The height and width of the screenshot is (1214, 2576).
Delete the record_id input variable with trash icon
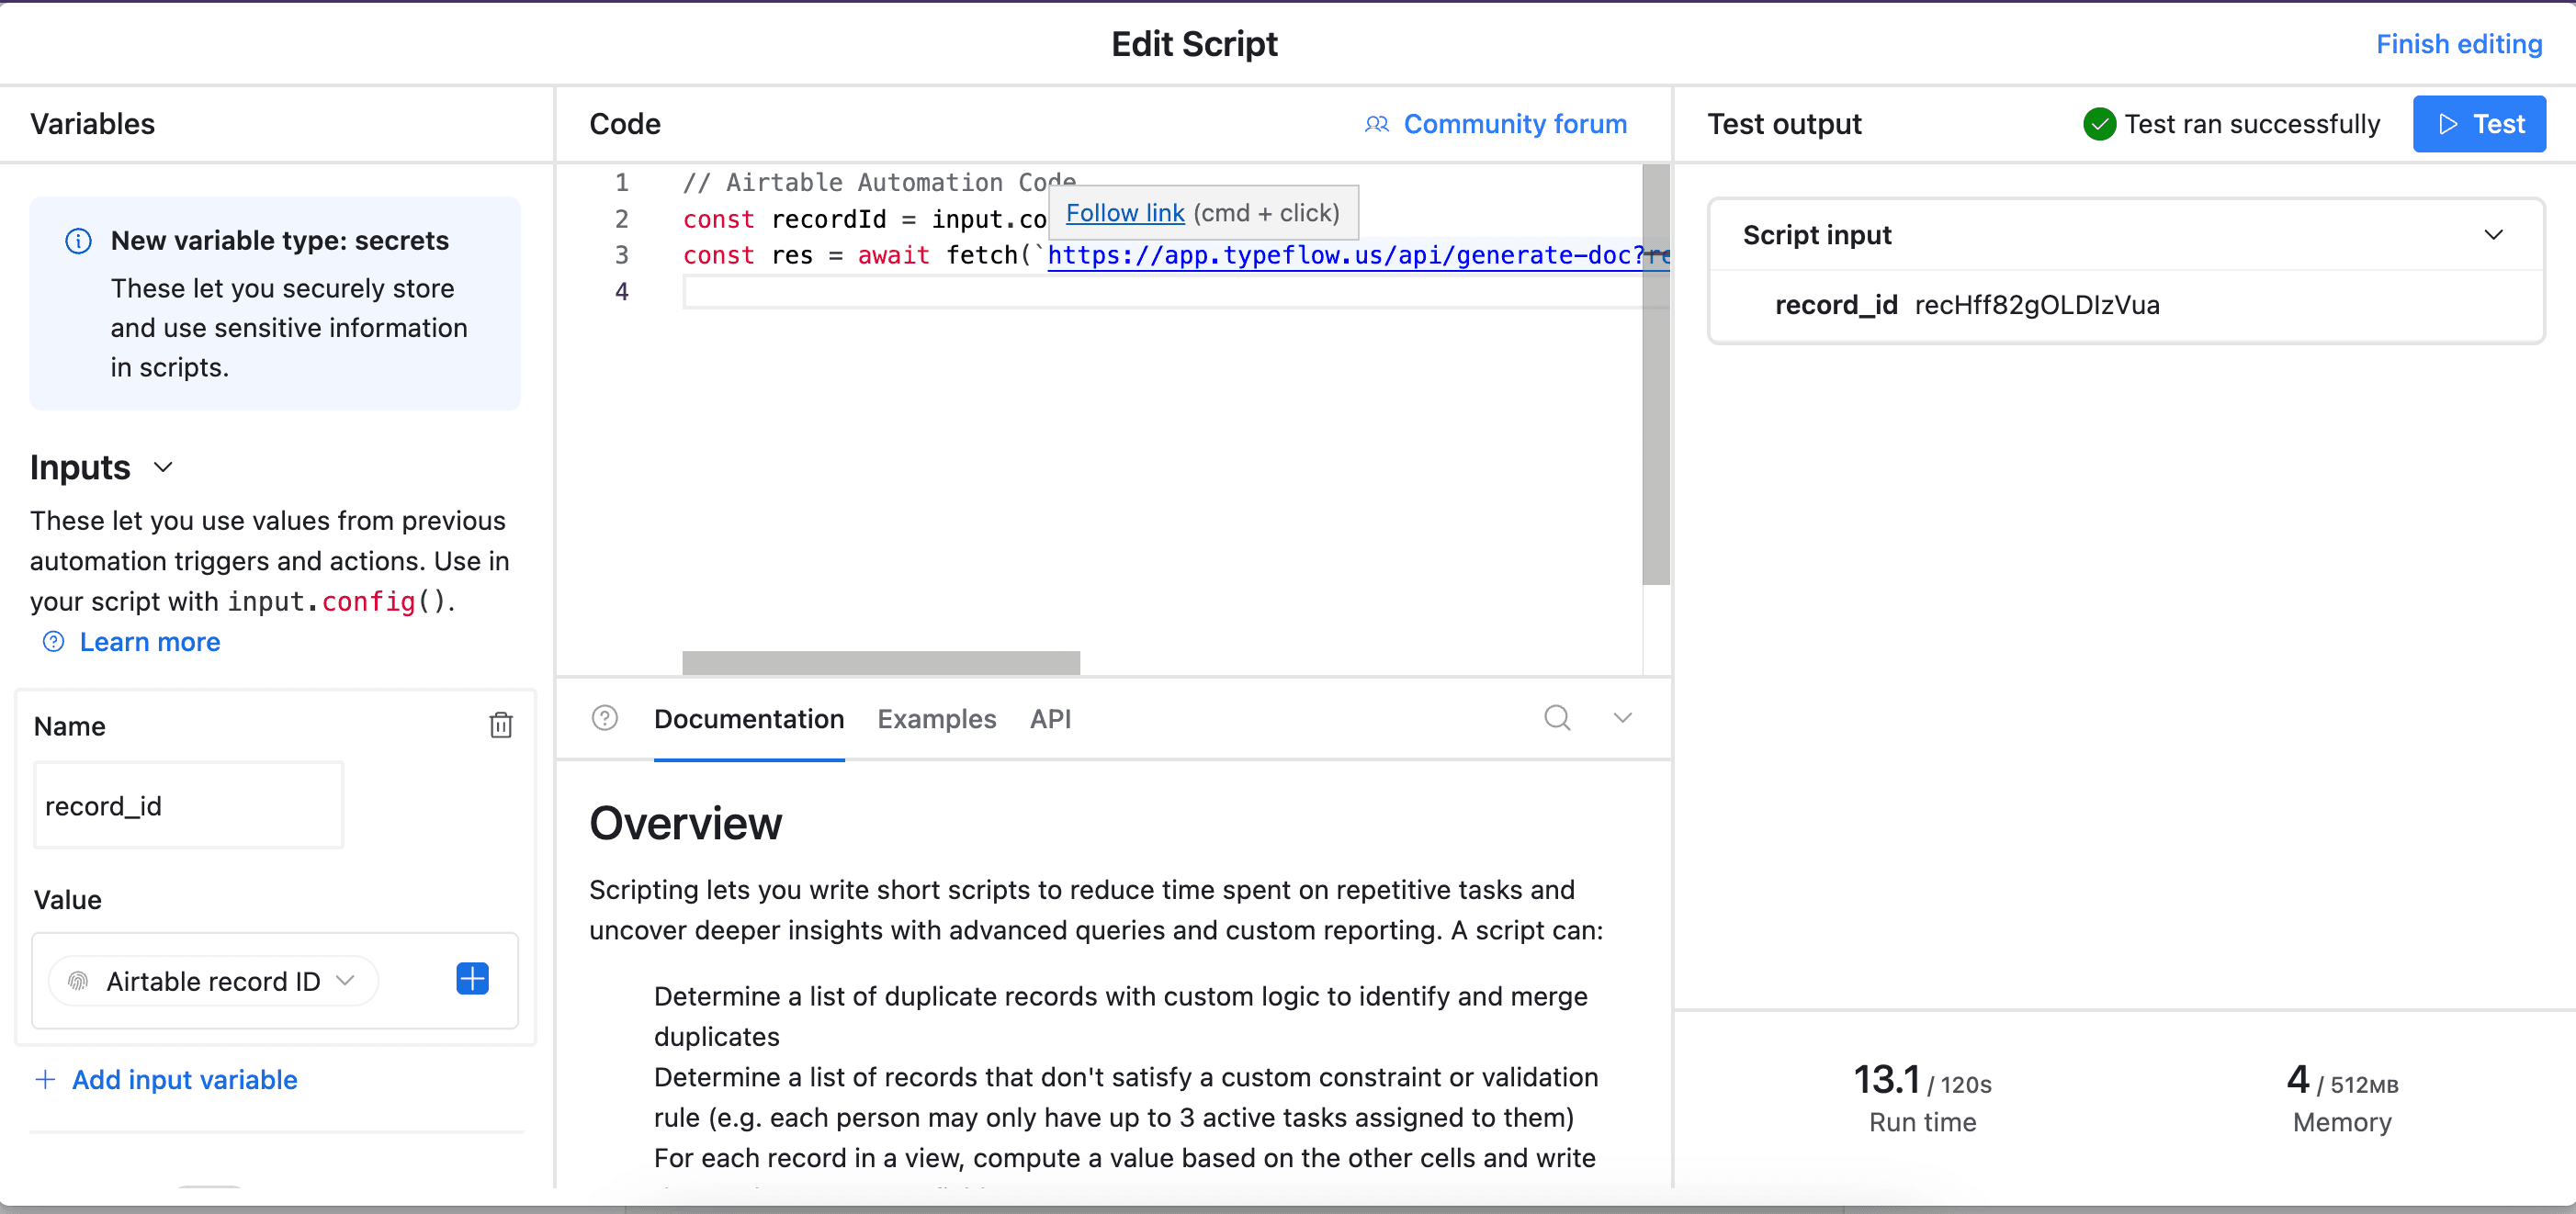[x=501, y=725]
